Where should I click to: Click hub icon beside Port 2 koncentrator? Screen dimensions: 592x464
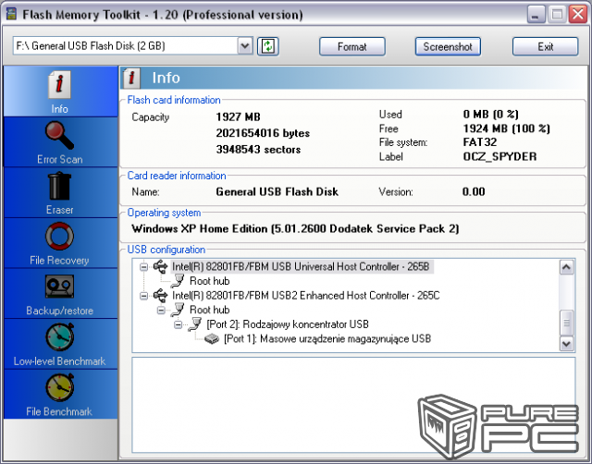pyautogui.click(x=195, y=324)
